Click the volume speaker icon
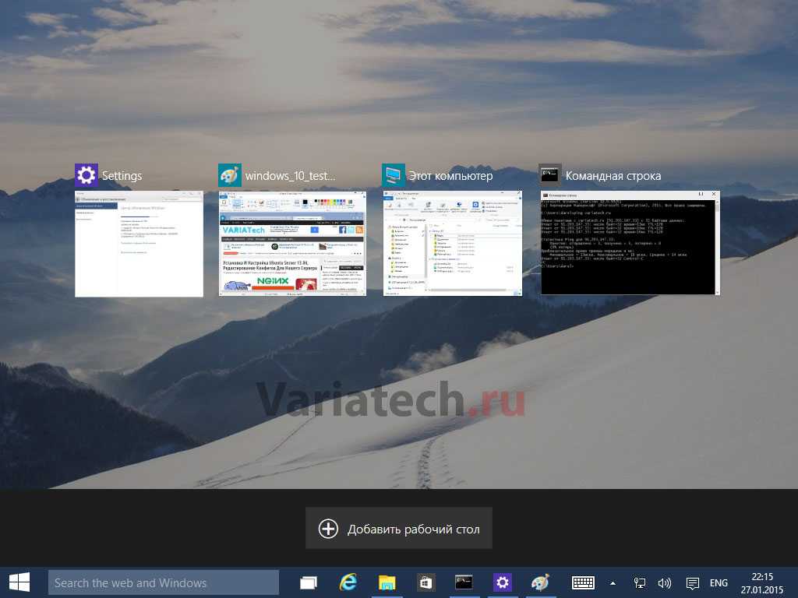Viewport: 798px width, 598px height. (x=665, y=582)
